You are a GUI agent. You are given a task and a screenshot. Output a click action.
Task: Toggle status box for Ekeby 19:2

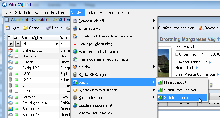[x=17, y=68]
